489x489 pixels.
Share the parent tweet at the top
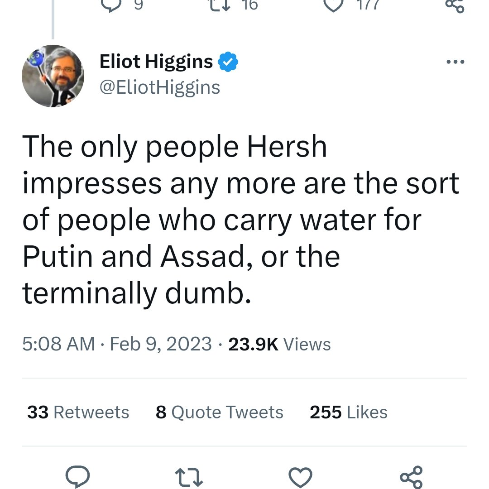pyautogui.click(x=454, y=5)
